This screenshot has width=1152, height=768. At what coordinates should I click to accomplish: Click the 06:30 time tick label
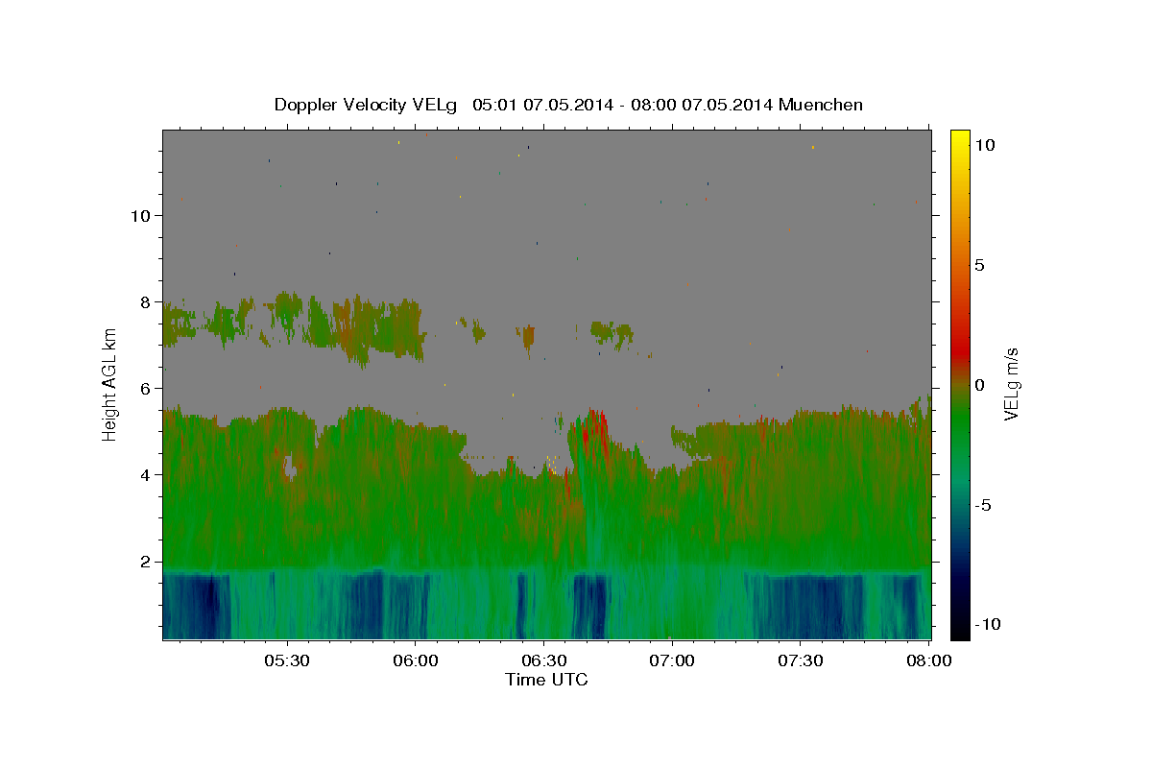[x=543, y=661]
